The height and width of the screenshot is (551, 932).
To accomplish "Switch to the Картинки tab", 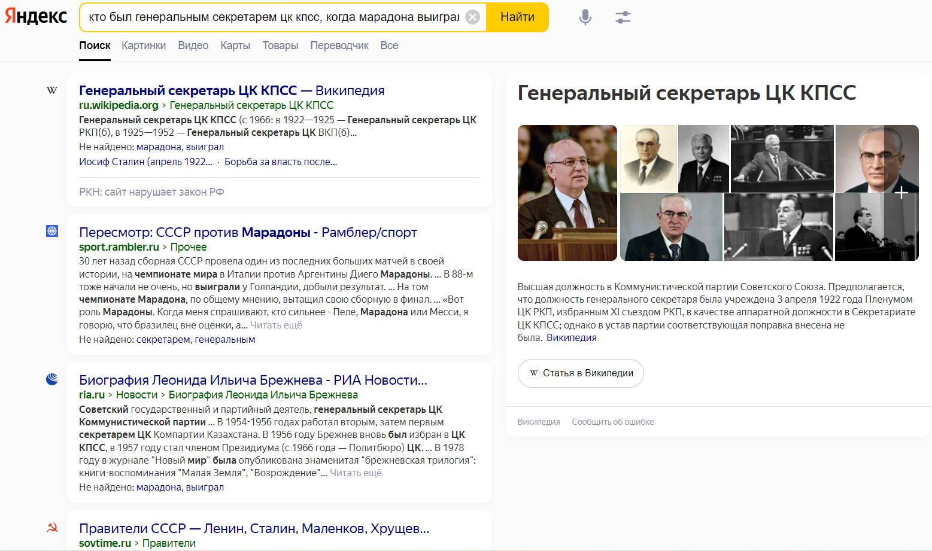I will coord(144,45).
